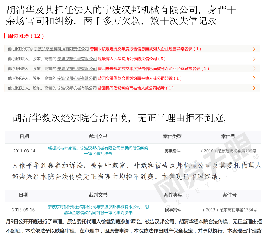
Task: Expand the 失信公司 (8) row chevron
Action: [x=254, y=59]
